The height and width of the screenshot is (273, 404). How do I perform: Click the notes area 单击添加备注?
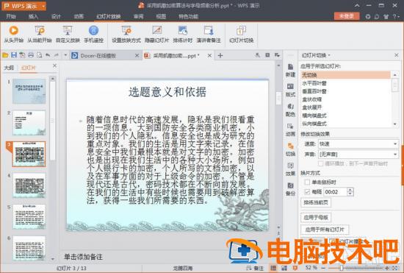[x=83, y=257]
